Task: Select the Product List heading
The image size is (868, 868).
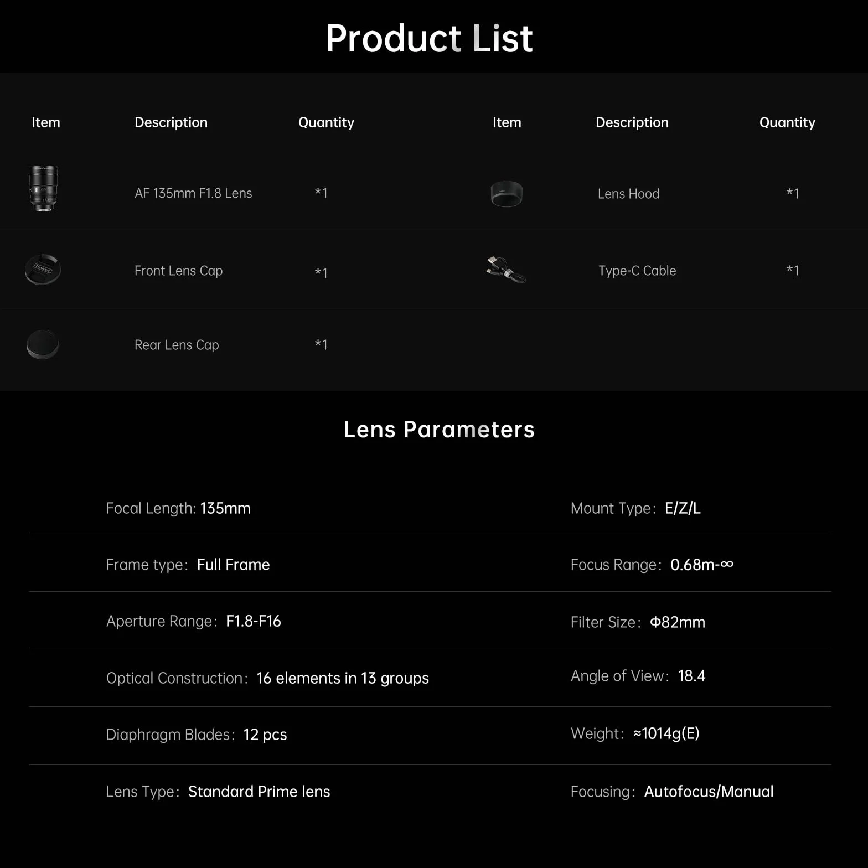Action: 429,38
